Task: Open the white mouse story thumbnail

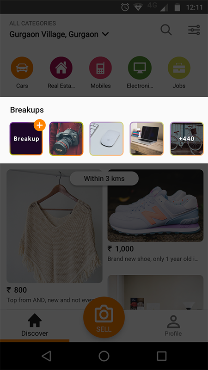Action: point(107,139)
